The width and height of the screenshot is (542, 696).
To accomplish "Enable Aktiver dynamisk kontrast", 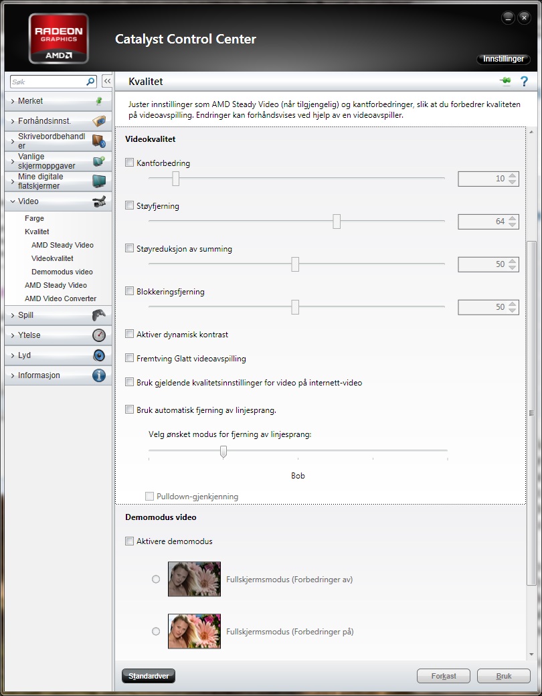I will 129,334.
